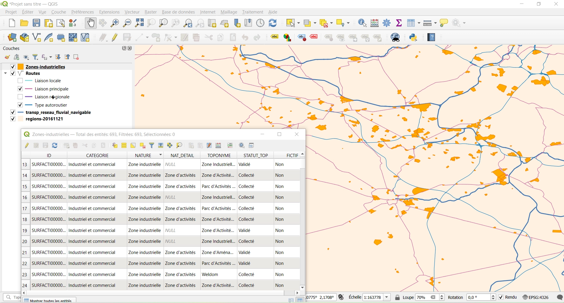The image size is (564, 303).
Task: Open the Style Manager icon
Action: (73, 23)
